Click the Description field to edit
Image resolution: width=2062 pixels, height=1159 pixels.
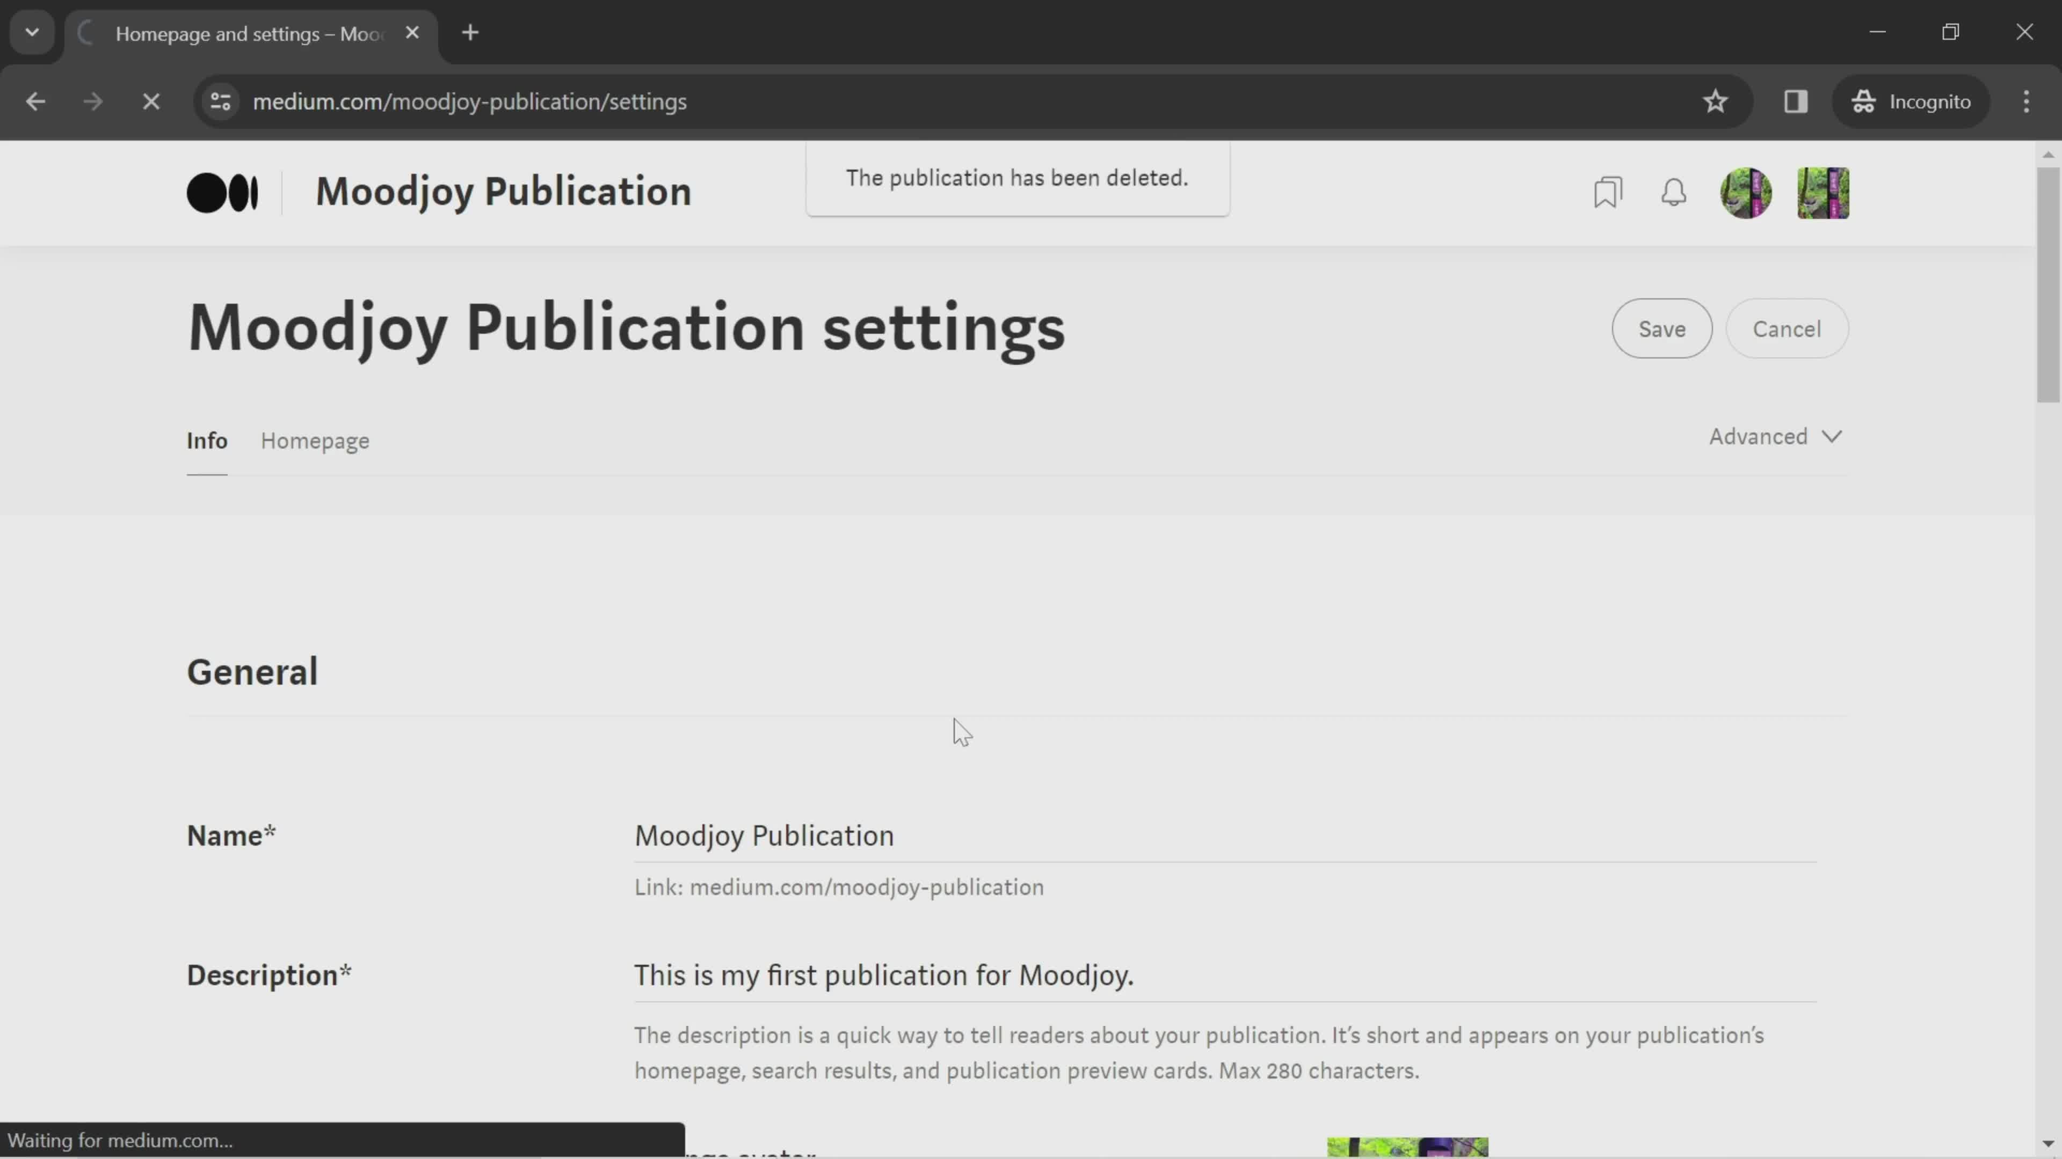[885, 974]
